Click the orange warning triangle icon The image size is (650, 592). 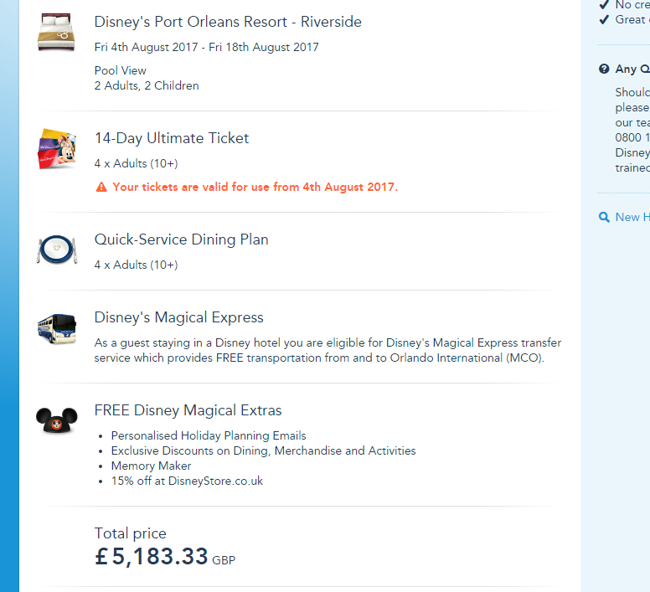point(101,188)
